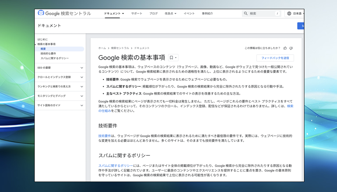
Task: Click the Google 検索セントラル logo icon
Action: point(41,13)
